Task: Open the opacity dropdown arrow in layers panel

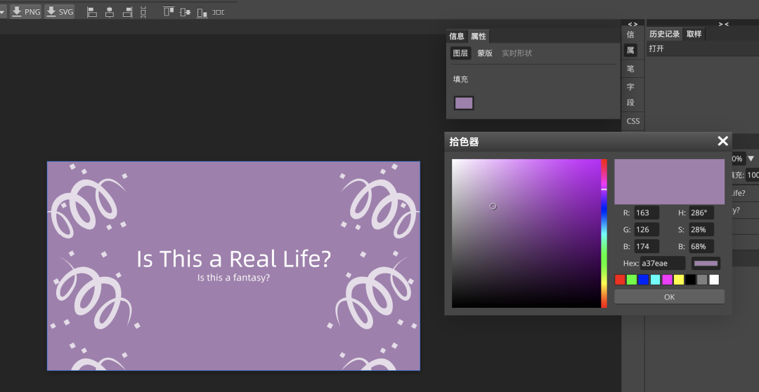Action: click(x=751, y=158)
